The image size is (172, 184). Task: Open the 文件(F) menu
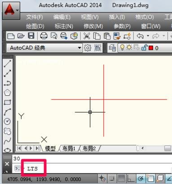[35, 17]
